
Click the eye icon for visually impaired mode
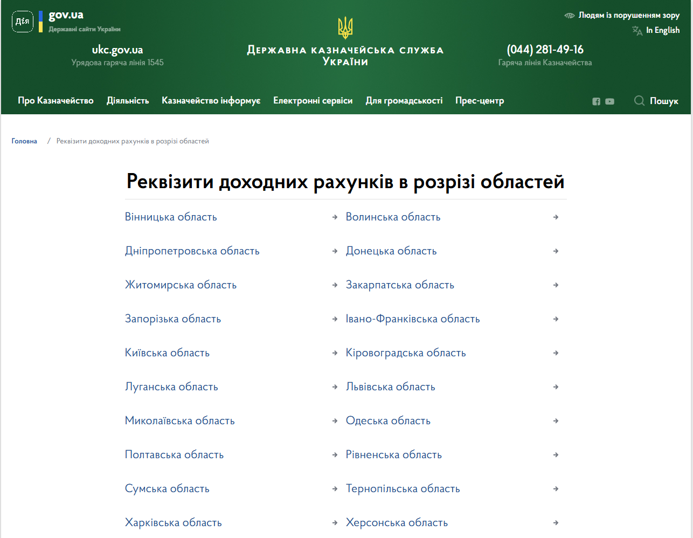pyautogui.click(x=570, y=16)
